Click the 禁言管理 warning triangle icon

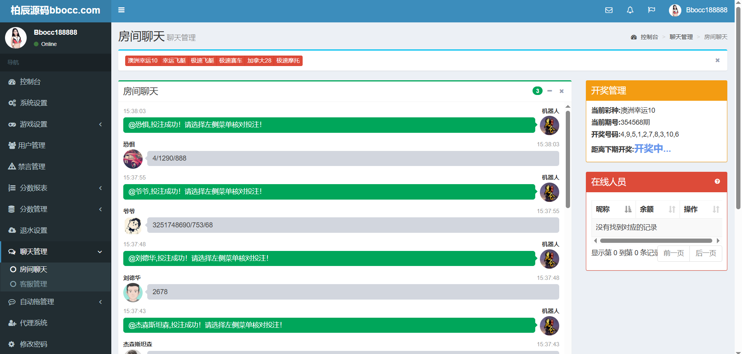pyautogui.click(x=12, y=166)
